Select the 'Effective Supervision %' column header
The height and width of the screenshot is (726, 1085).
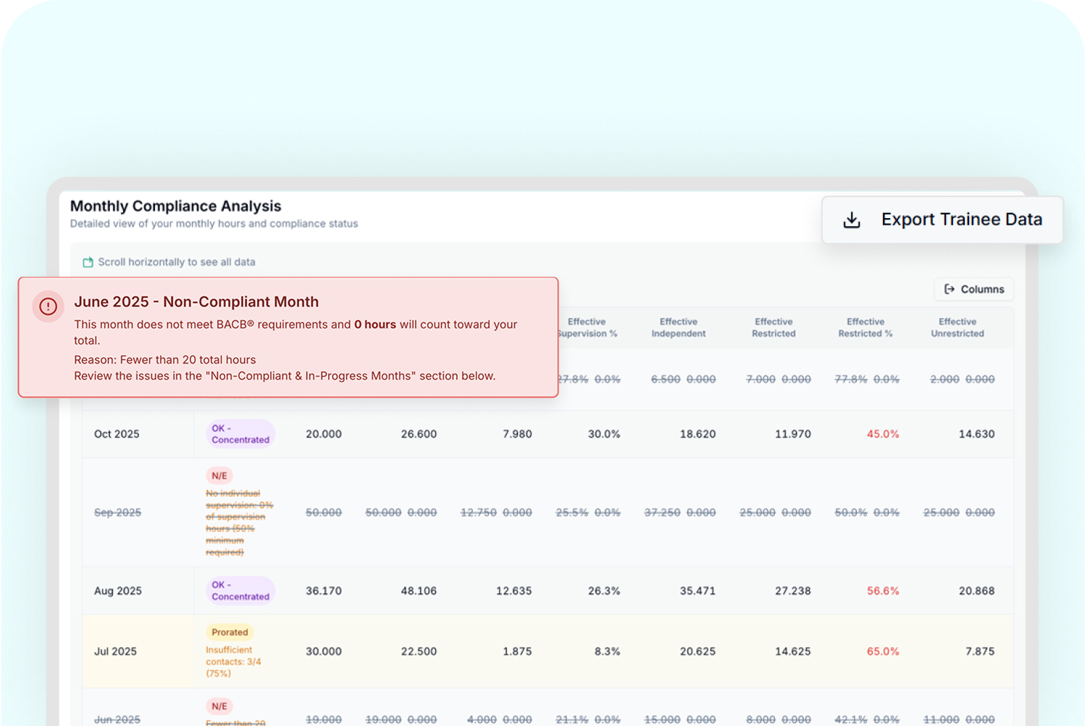pyautogui.click(x=587, y=327)
